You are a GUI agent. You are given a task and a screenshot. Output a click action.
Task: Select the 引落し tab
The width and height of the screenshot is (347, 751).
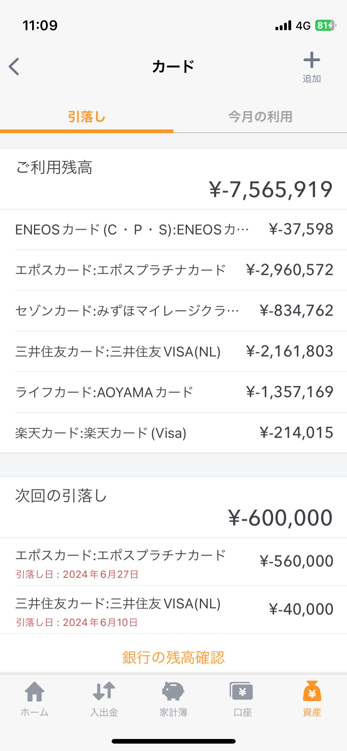point(87,117)
